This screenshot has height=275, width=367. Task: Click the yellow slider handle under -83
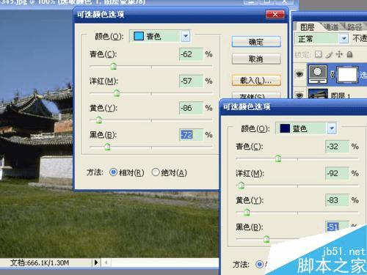click(247, 212)
